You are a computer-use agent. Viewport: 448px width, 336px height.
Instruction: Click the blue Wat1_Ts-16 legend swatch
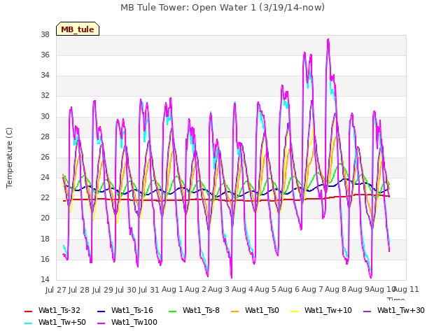(x=101, y=311)
